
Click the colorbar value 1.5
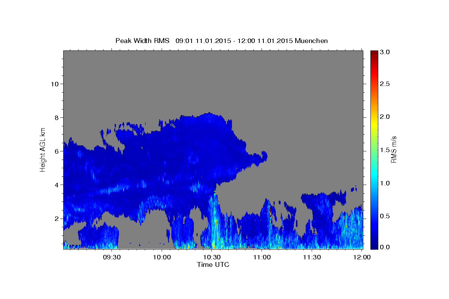coord(385,150)
